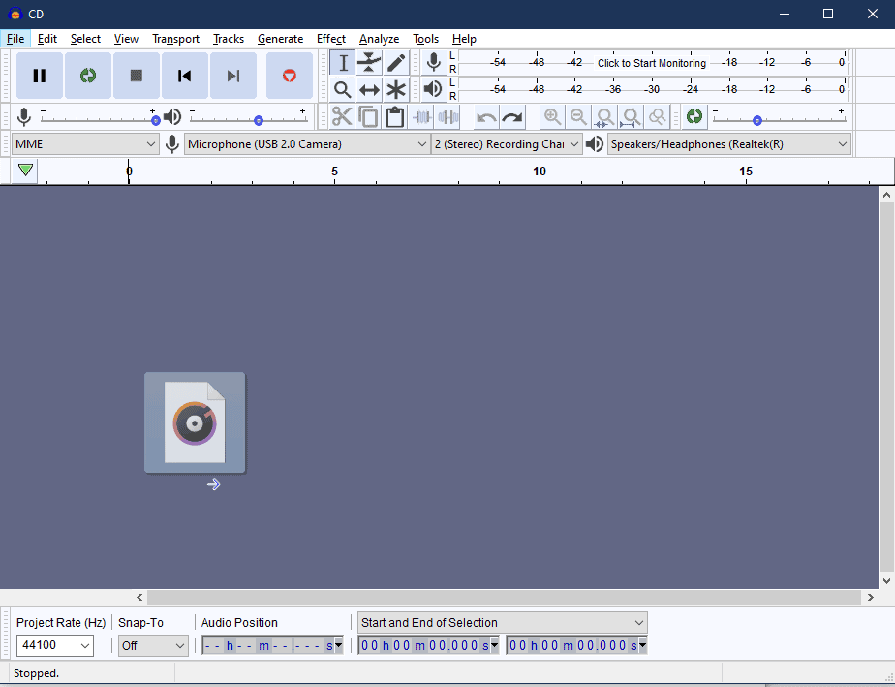Select the Selection (I-beam) tool
This screenshot has width=895, height=687.
(x=343, y=62)
